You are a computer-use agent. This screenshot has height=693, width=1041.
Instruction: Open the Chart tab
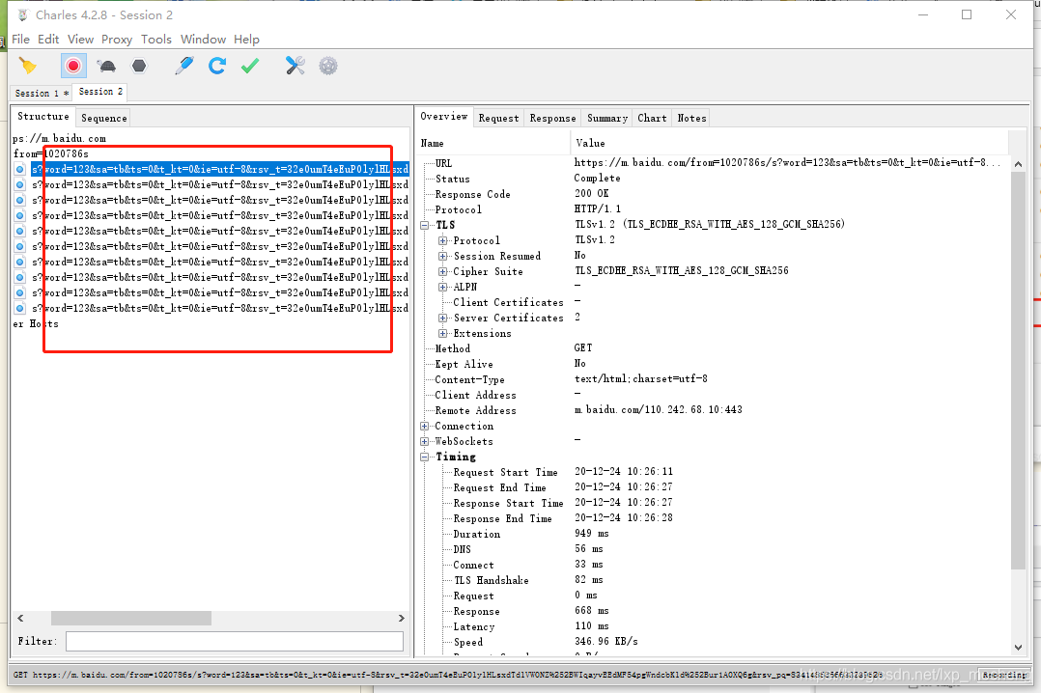click(x=652, y=118)
